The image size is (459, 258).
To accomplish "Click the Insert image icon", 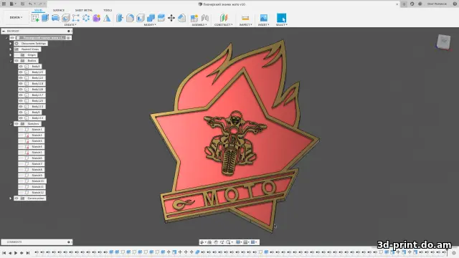I will (263, 18).
